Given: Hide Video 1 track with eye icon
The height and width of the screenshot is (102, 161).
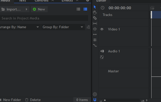Looking at the screenshot, I should (x=102, y=29).
